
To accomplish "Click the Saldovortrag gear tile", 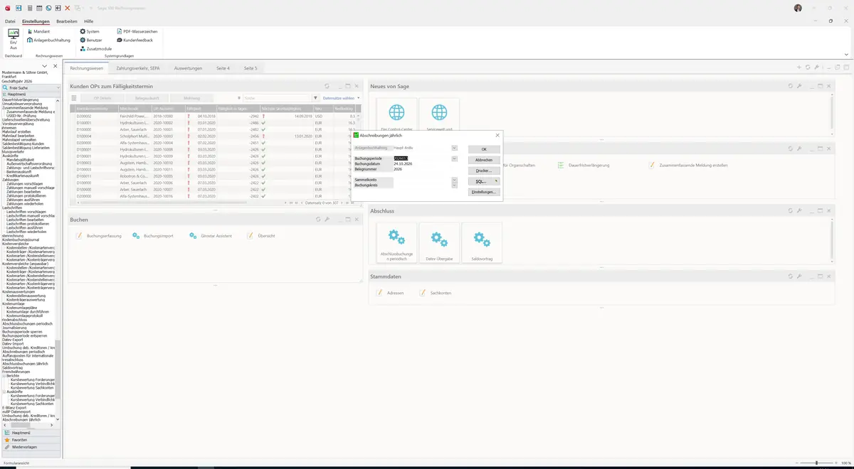I will coord(482,243).
